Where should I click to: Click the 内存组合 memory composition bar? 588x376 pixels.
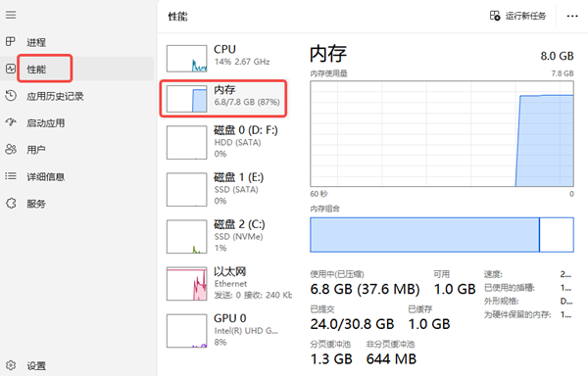point(442,235)
